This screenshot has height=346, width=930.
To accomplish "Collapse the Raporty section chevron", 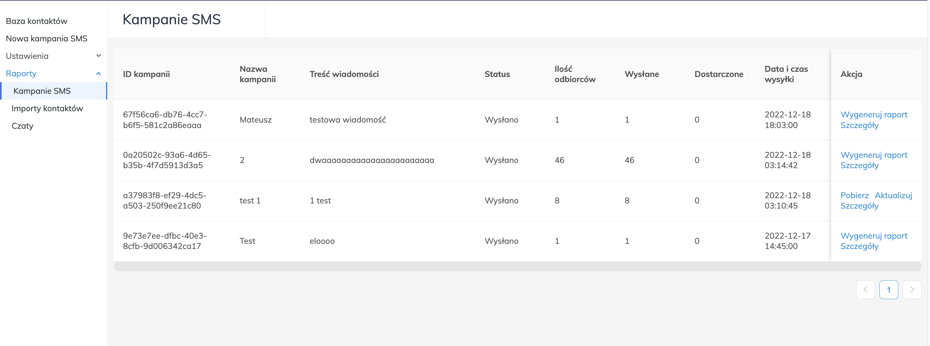I will pos(99,73).
